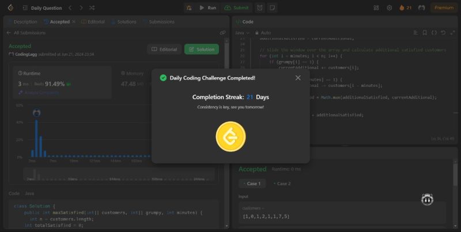461x232 pixels.
Task: Open the layout manager icon
Action: pyautogui.click(x=376, y=8)
